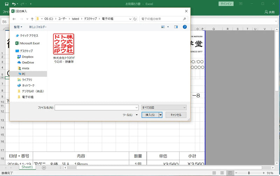
Task: Expand the file name dropdown arrow
Action: click(136, 108)
